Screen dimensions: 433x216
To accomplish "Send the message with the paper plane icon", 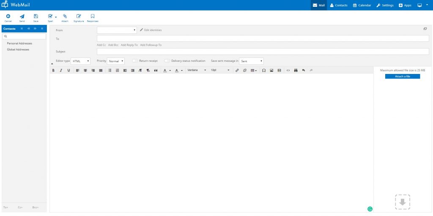I will pos(22,16).
